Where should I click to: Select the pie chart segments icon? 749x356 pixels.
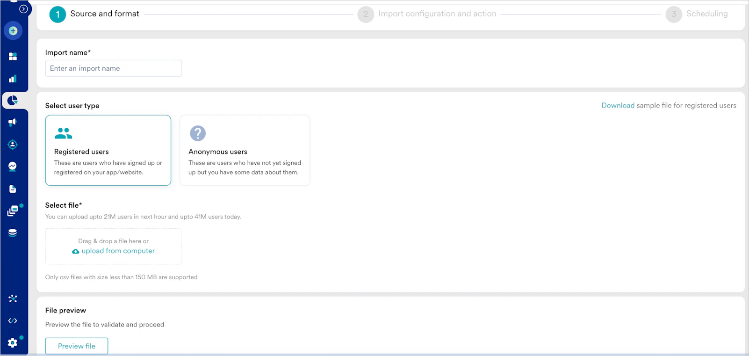13,100
